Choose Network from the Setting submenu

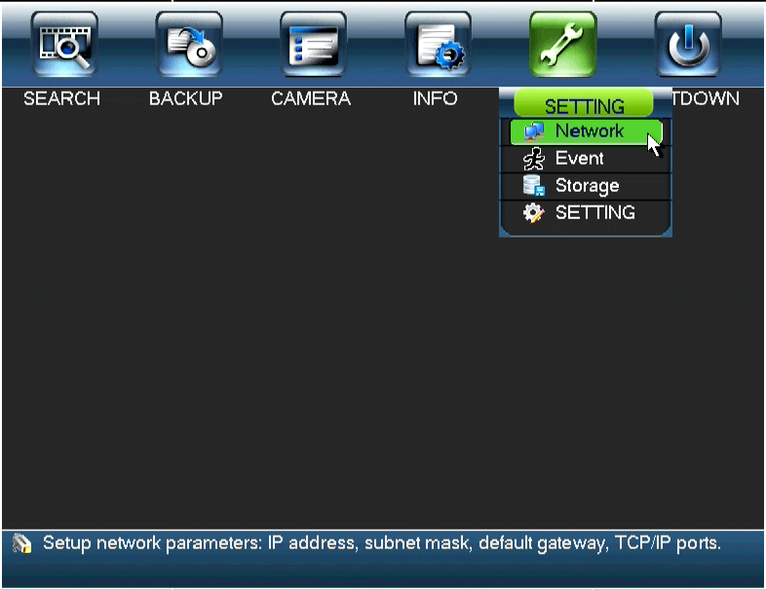[587, 131]
